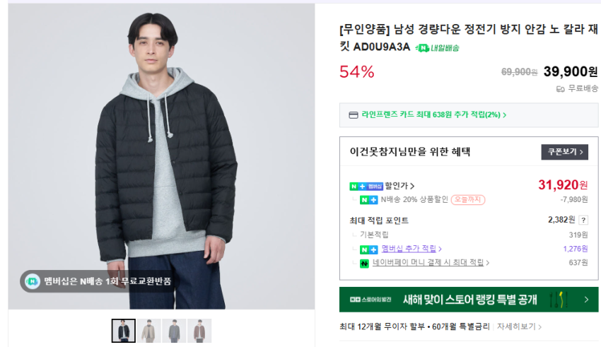This screenshot has width=601, height=347.
Task: Expand the 자세히보기 installment details
Action: point(519,327)
